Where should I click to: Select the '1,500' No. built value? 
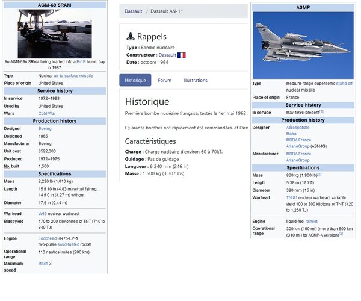[x=43, y=166]
